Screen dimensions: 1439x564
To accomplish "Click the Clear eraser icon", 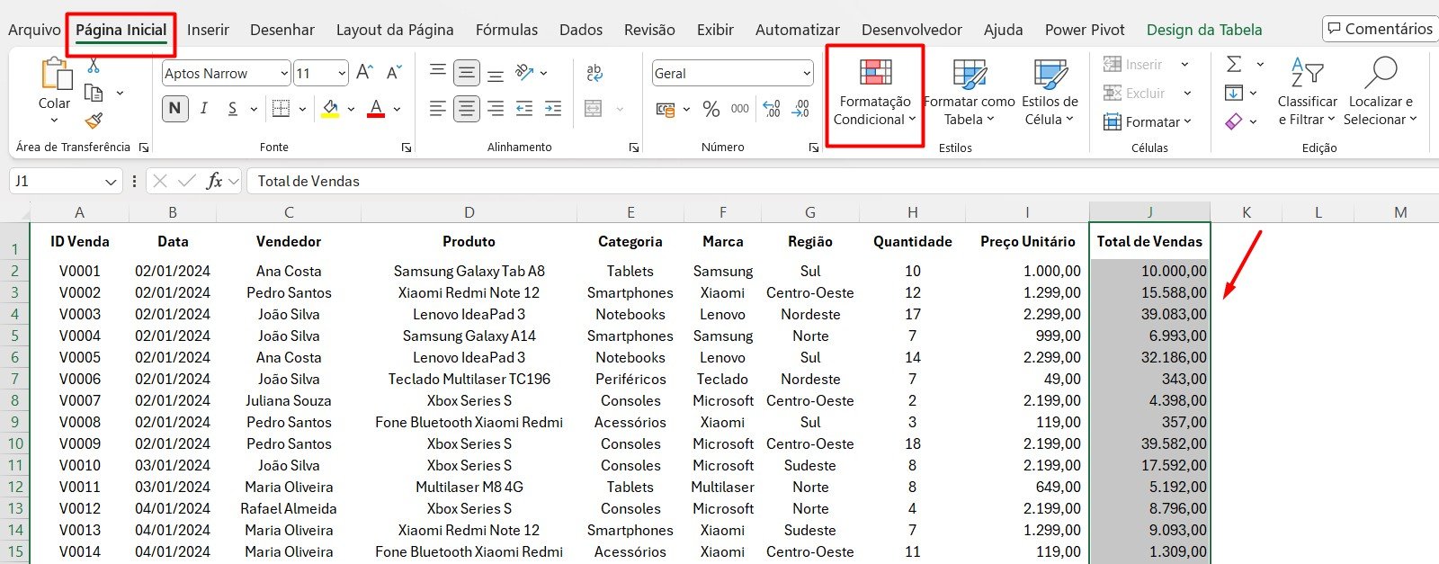I will (1234, 121).
